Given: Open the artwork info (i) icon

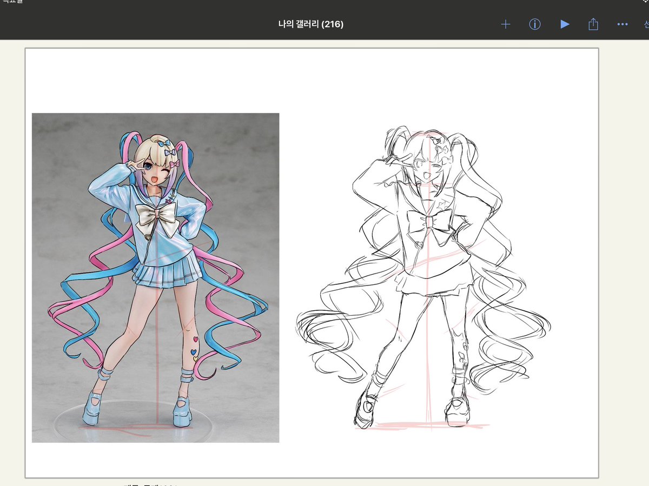Looking at the screenshot, I should pyautogui.click(x=535, y=24).
